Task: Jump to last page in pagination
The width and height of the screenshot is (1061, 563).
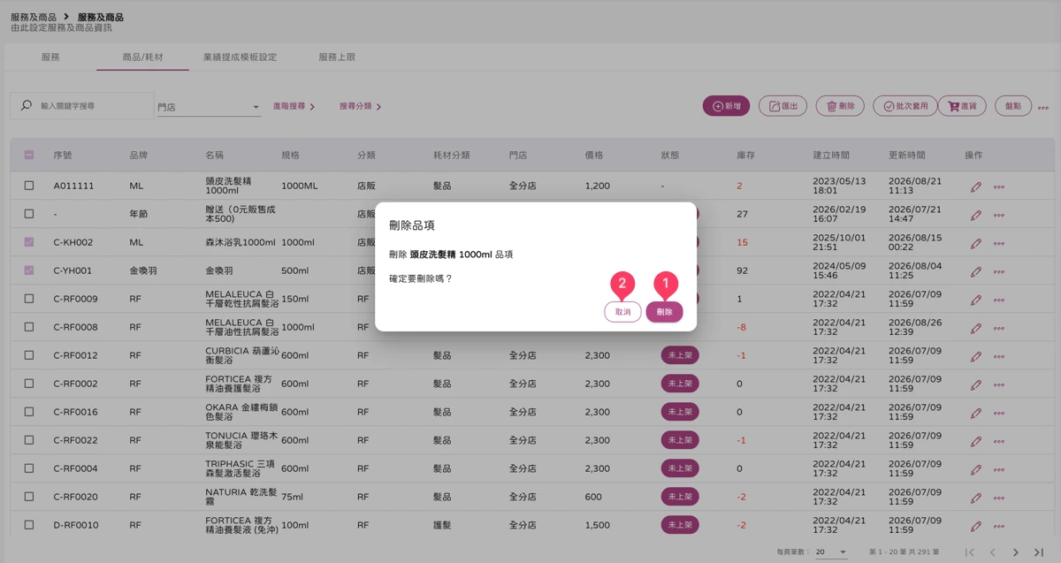Action: [x=1039, y=552]
